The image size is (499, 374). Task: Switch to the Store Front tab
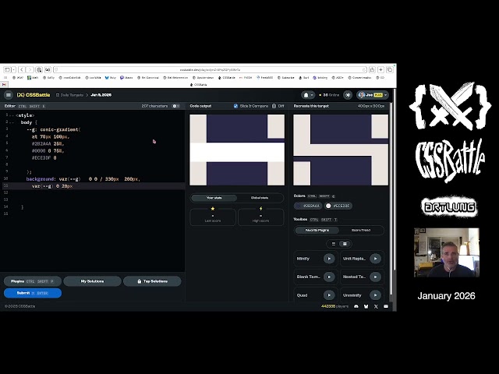pyautogui.click(x=361, y=231)
